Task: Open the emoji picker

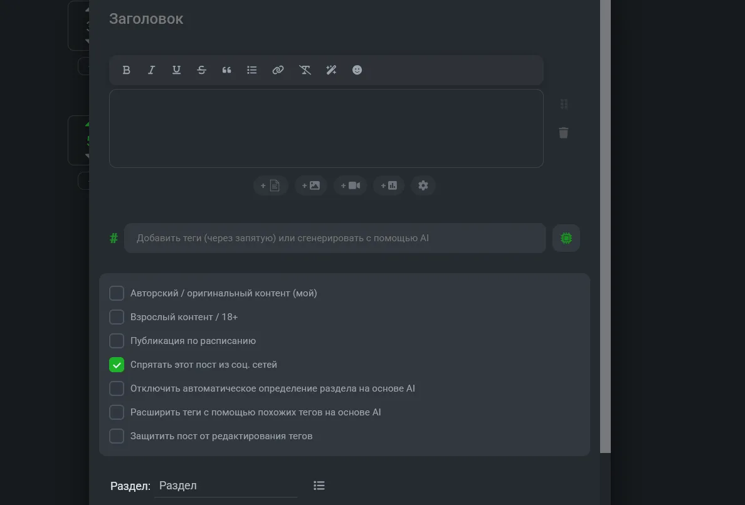Action: (357, 70)
